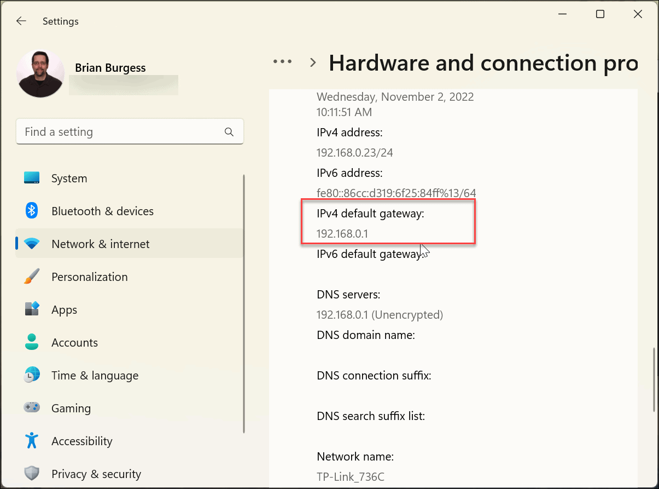Select the Accounts person icon
Viewport: 659px width, 489px height.
coord(32,342)
